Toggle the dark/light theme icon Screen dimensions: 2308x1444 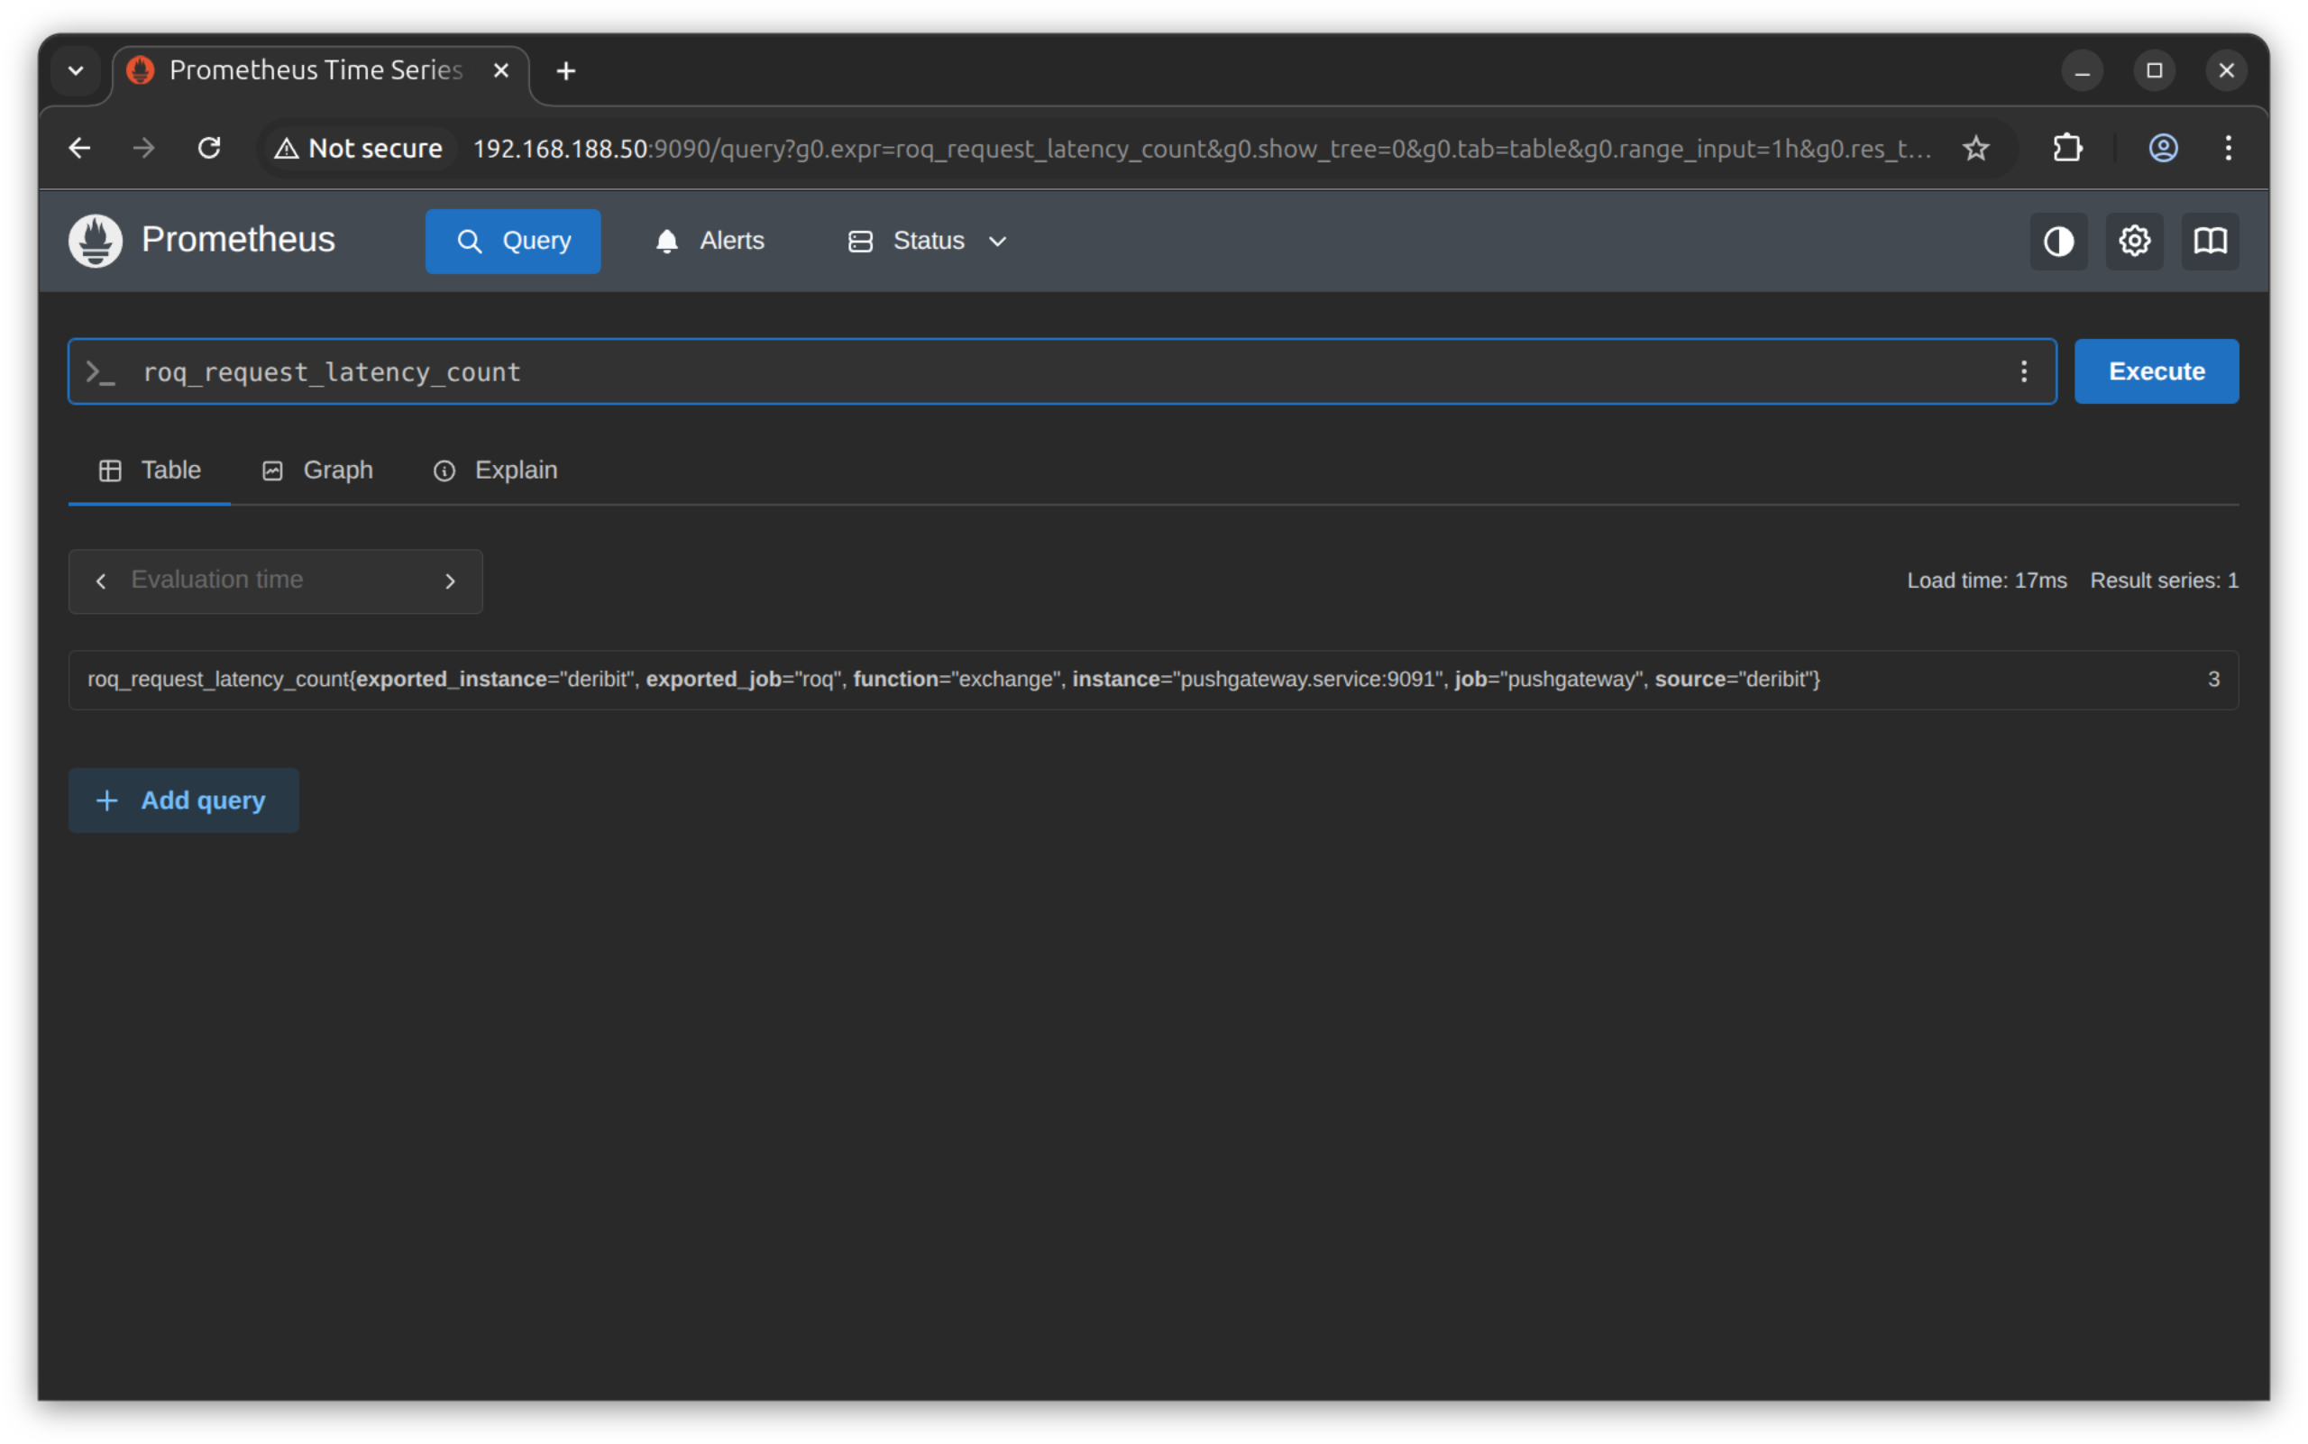(2058, 242)
